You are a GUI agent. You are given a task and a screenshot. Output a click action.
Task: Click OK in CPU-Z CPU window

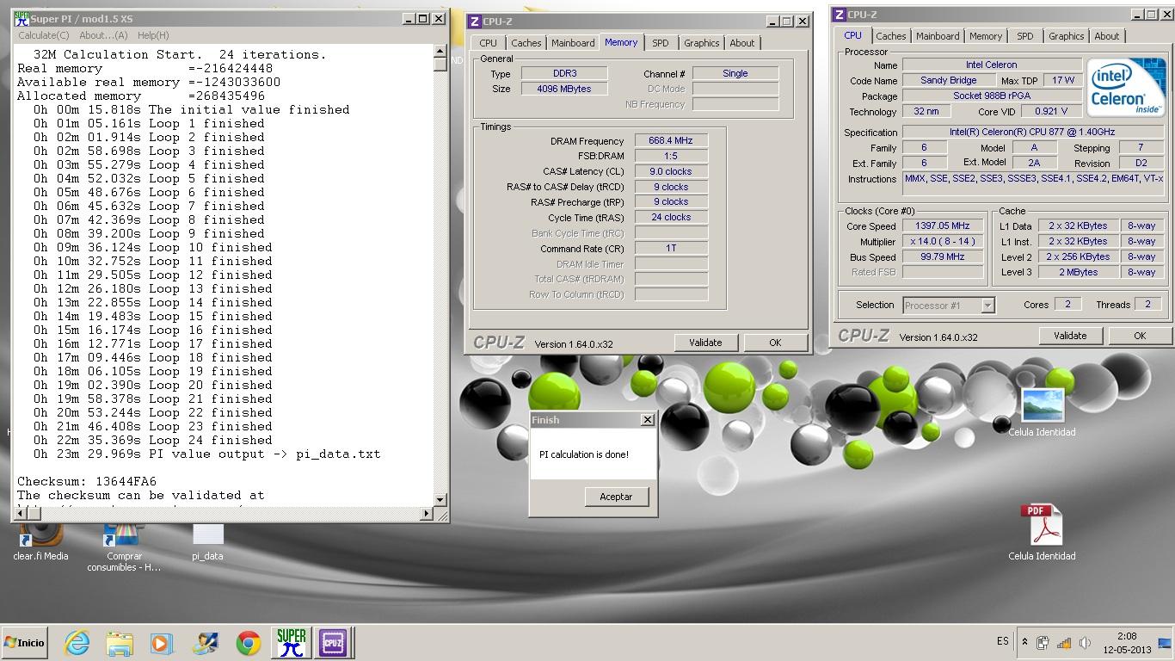coord(1140,336)
